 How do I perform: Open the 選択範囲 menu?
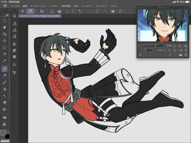(x=66, y=6)
